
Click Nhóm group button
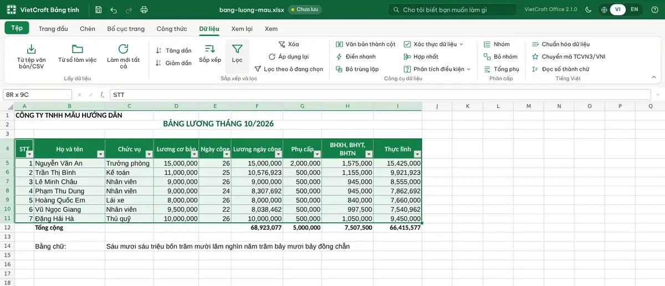497,44
